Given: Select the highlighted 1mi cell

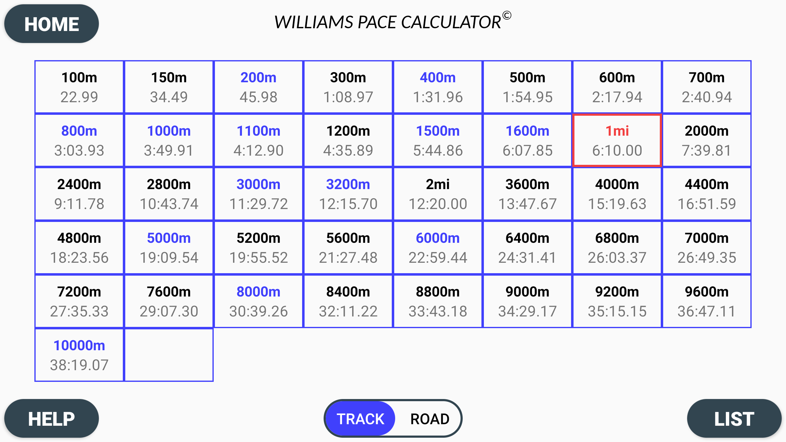Looking at the screenshot, I should click(x=617, y=140).
